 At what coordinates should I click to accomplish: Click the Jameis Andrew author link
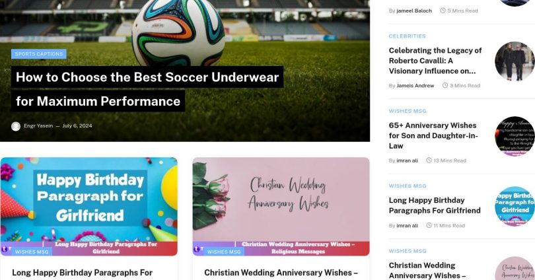(x=415, y=86)
